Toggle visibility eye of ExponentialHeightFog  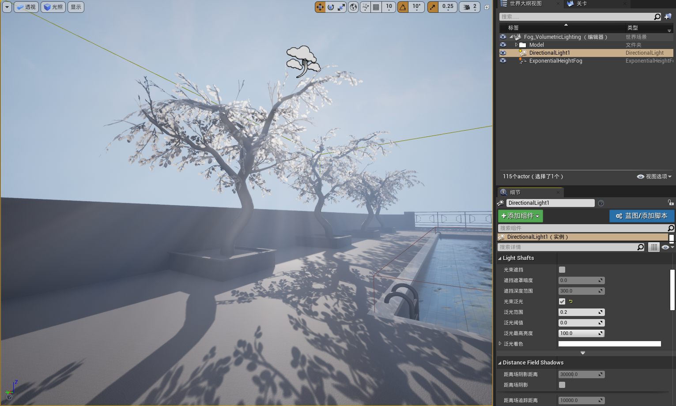[503, 61]
